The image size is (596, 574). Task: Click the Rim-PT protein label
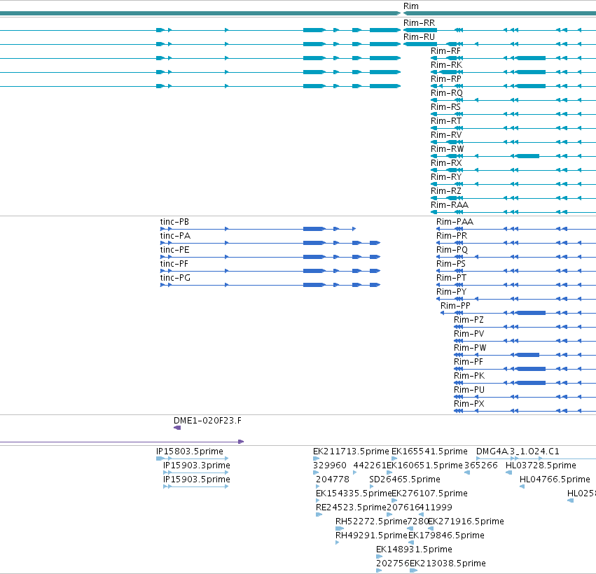click(x=451, y=278)
